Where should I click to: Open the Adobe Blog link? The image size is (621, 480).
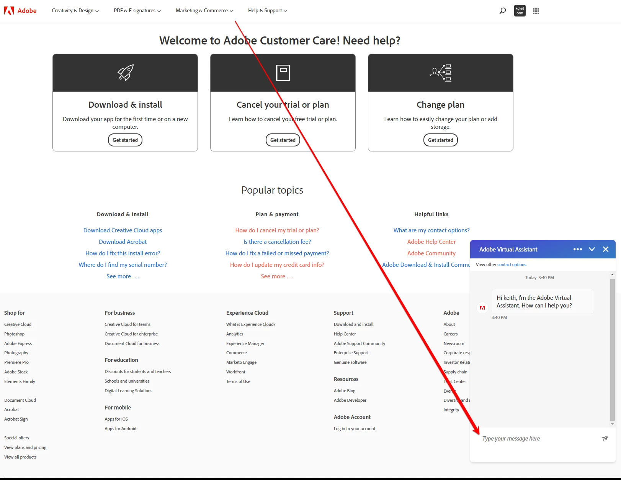[x=345, y=391]
